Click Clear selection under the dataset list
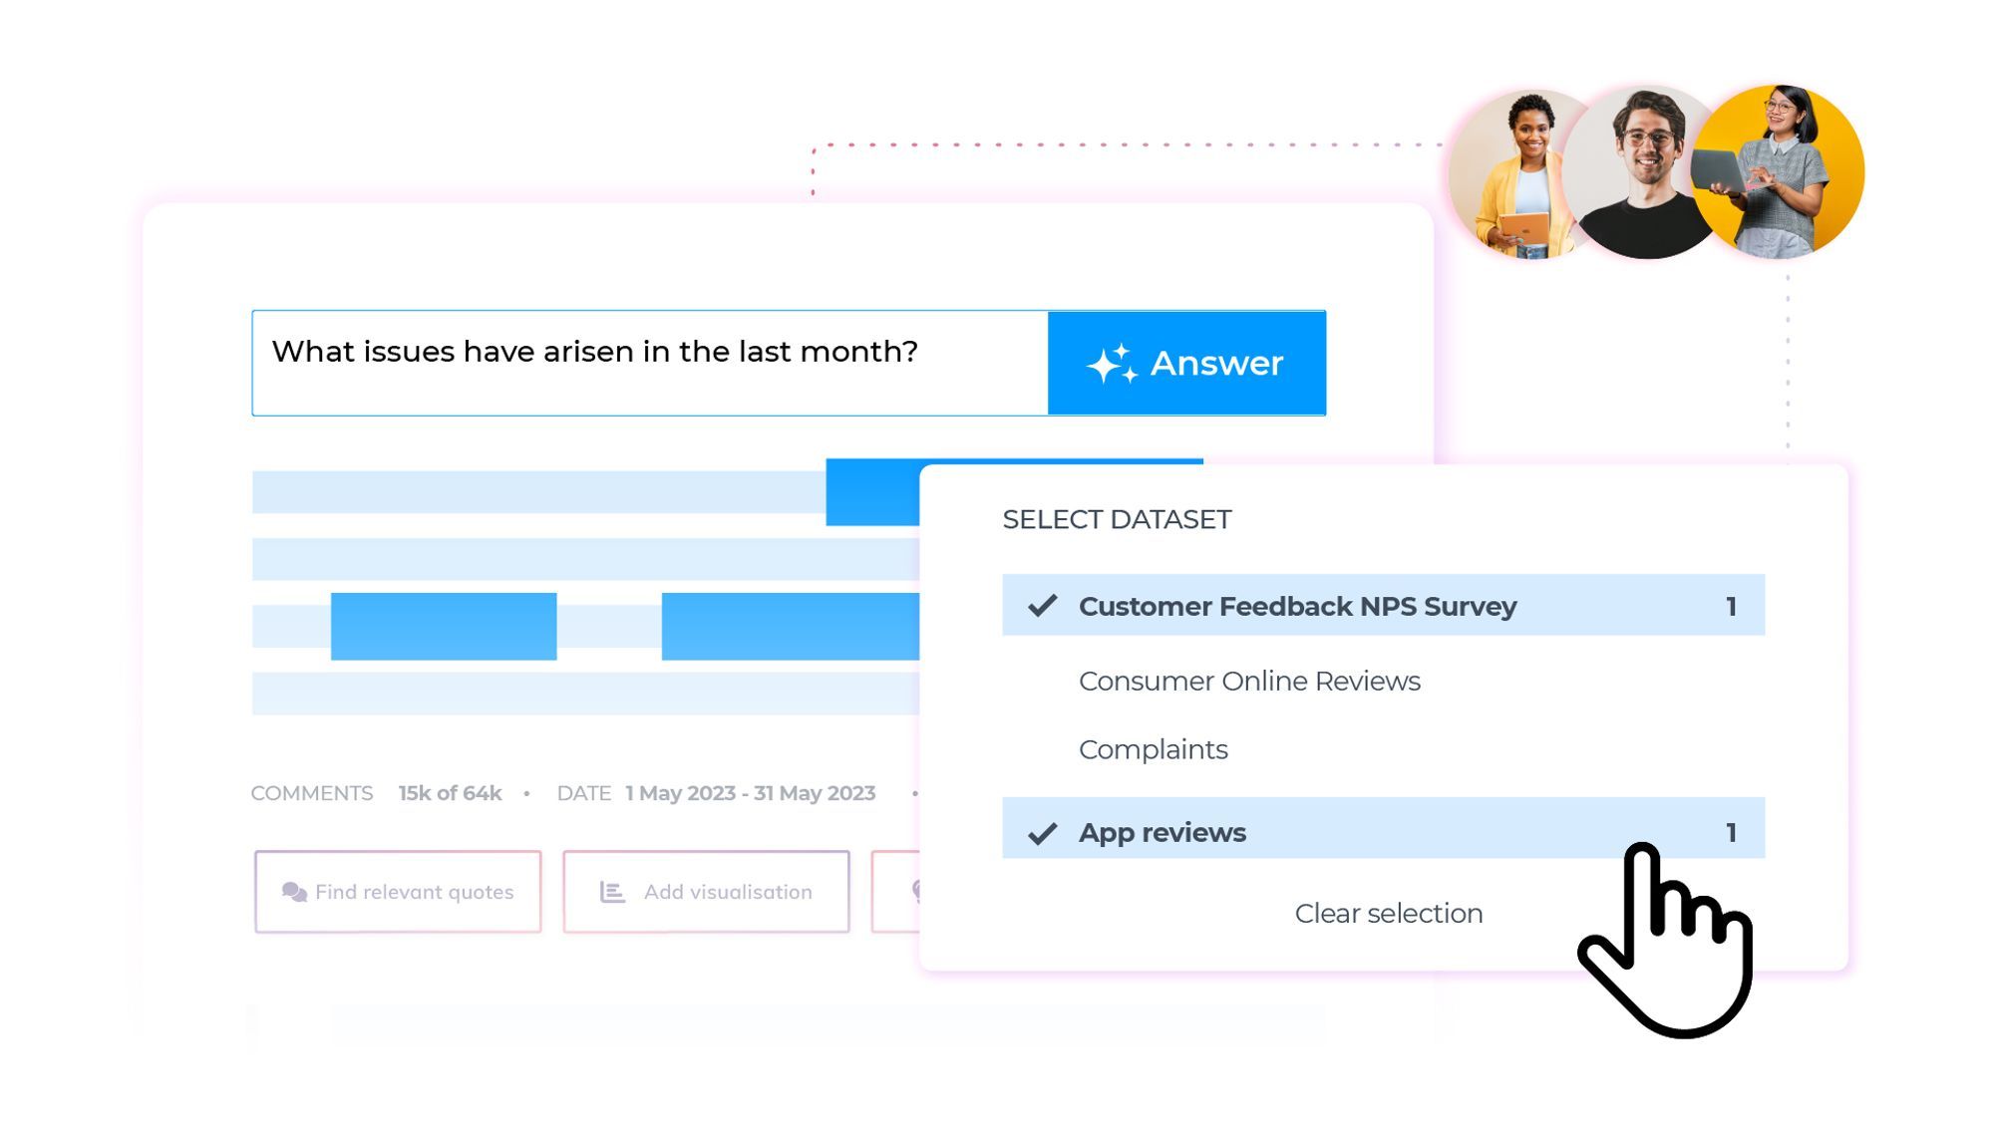 pyautogui.click(x=1387, y=913)
